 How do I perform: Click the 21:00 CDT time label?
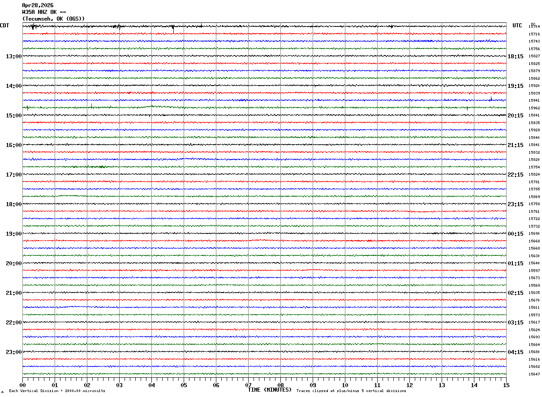(14, 293)
